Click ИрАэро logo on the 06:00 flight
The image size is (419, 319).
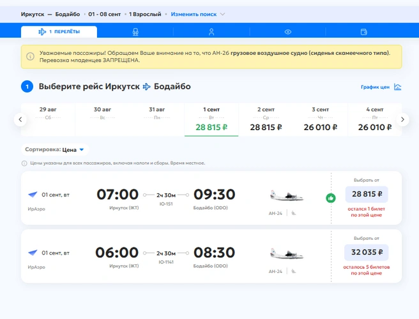pos(33,253)
